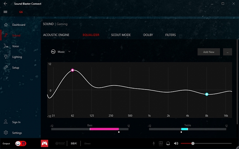Click the Music preset wave icon

(x=53, y=52)
